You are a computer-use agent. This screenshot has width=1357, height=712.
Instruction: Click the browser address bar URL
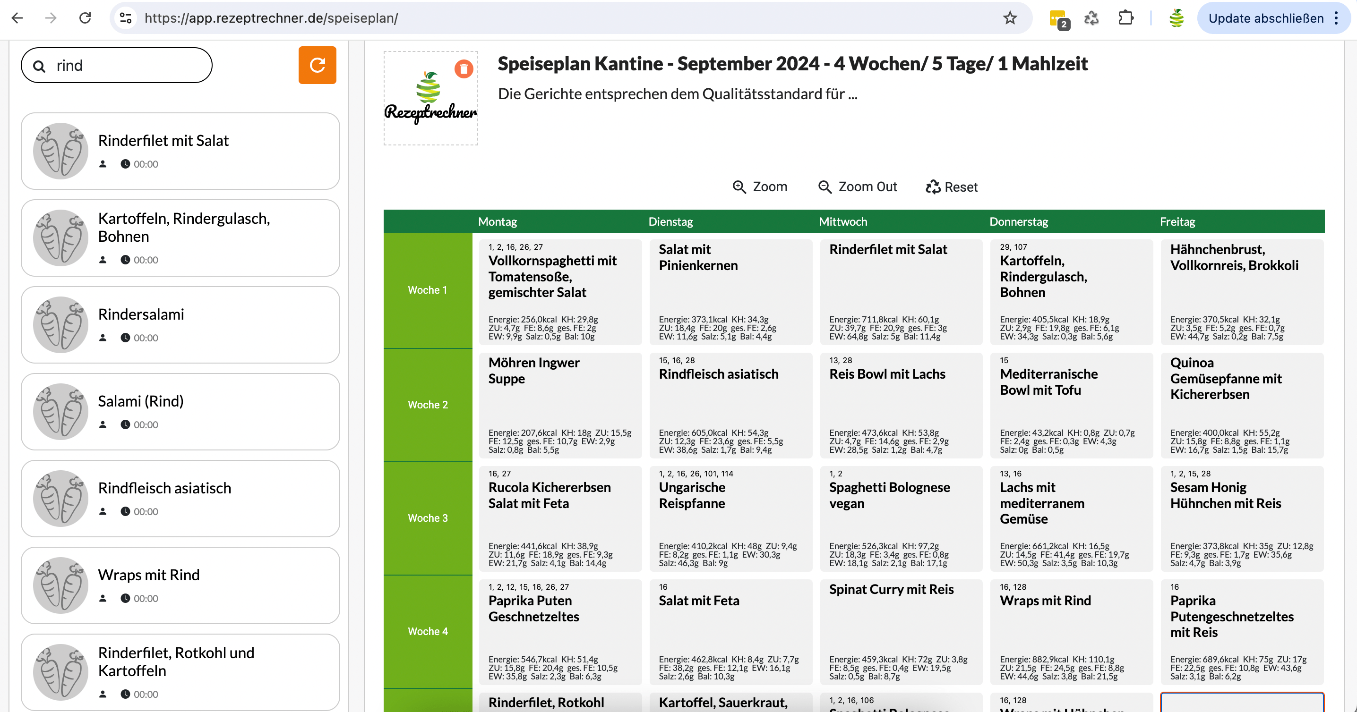coord(271,18)
